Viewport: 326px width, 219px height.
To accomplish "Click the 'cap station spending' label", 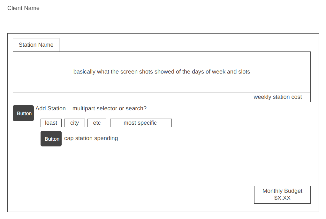I will point(91,138).
